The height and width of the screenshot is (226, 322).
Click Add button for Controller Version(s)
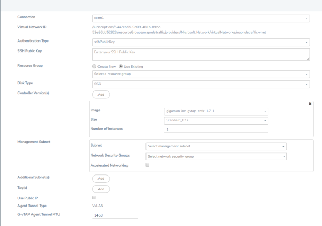tap(101, 95)
